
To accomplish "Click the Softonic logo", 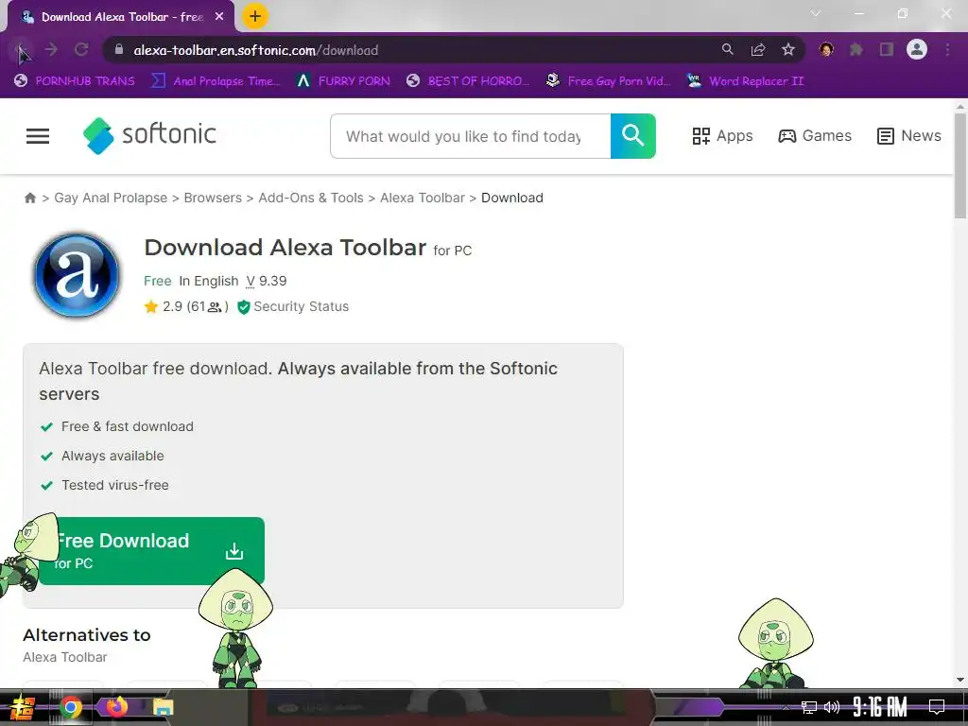I will tap(149, 135).
